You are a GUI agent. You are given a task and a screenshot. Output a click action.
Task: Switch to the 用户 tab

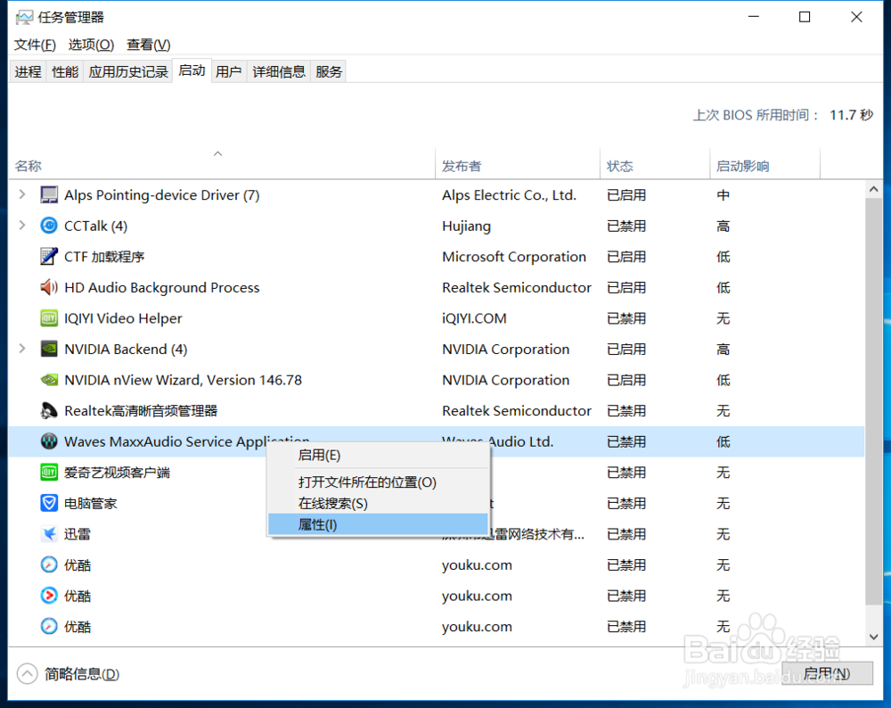click(x=228, y=71)
